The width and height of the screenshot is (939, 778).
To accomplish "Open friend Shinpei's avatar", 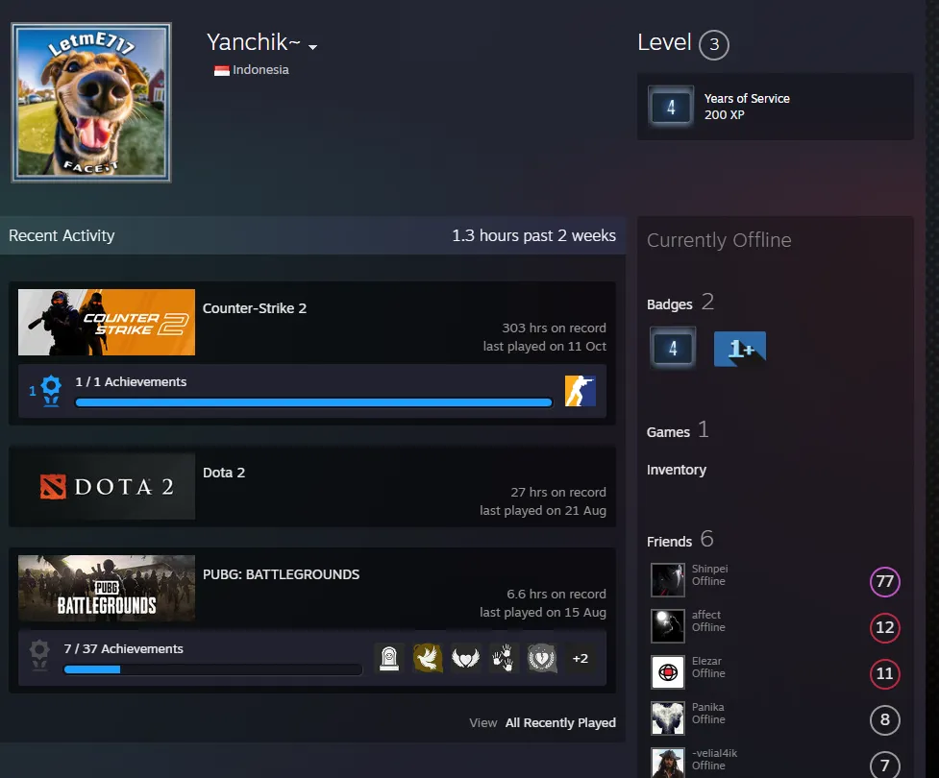I will (x=668, y=580).
